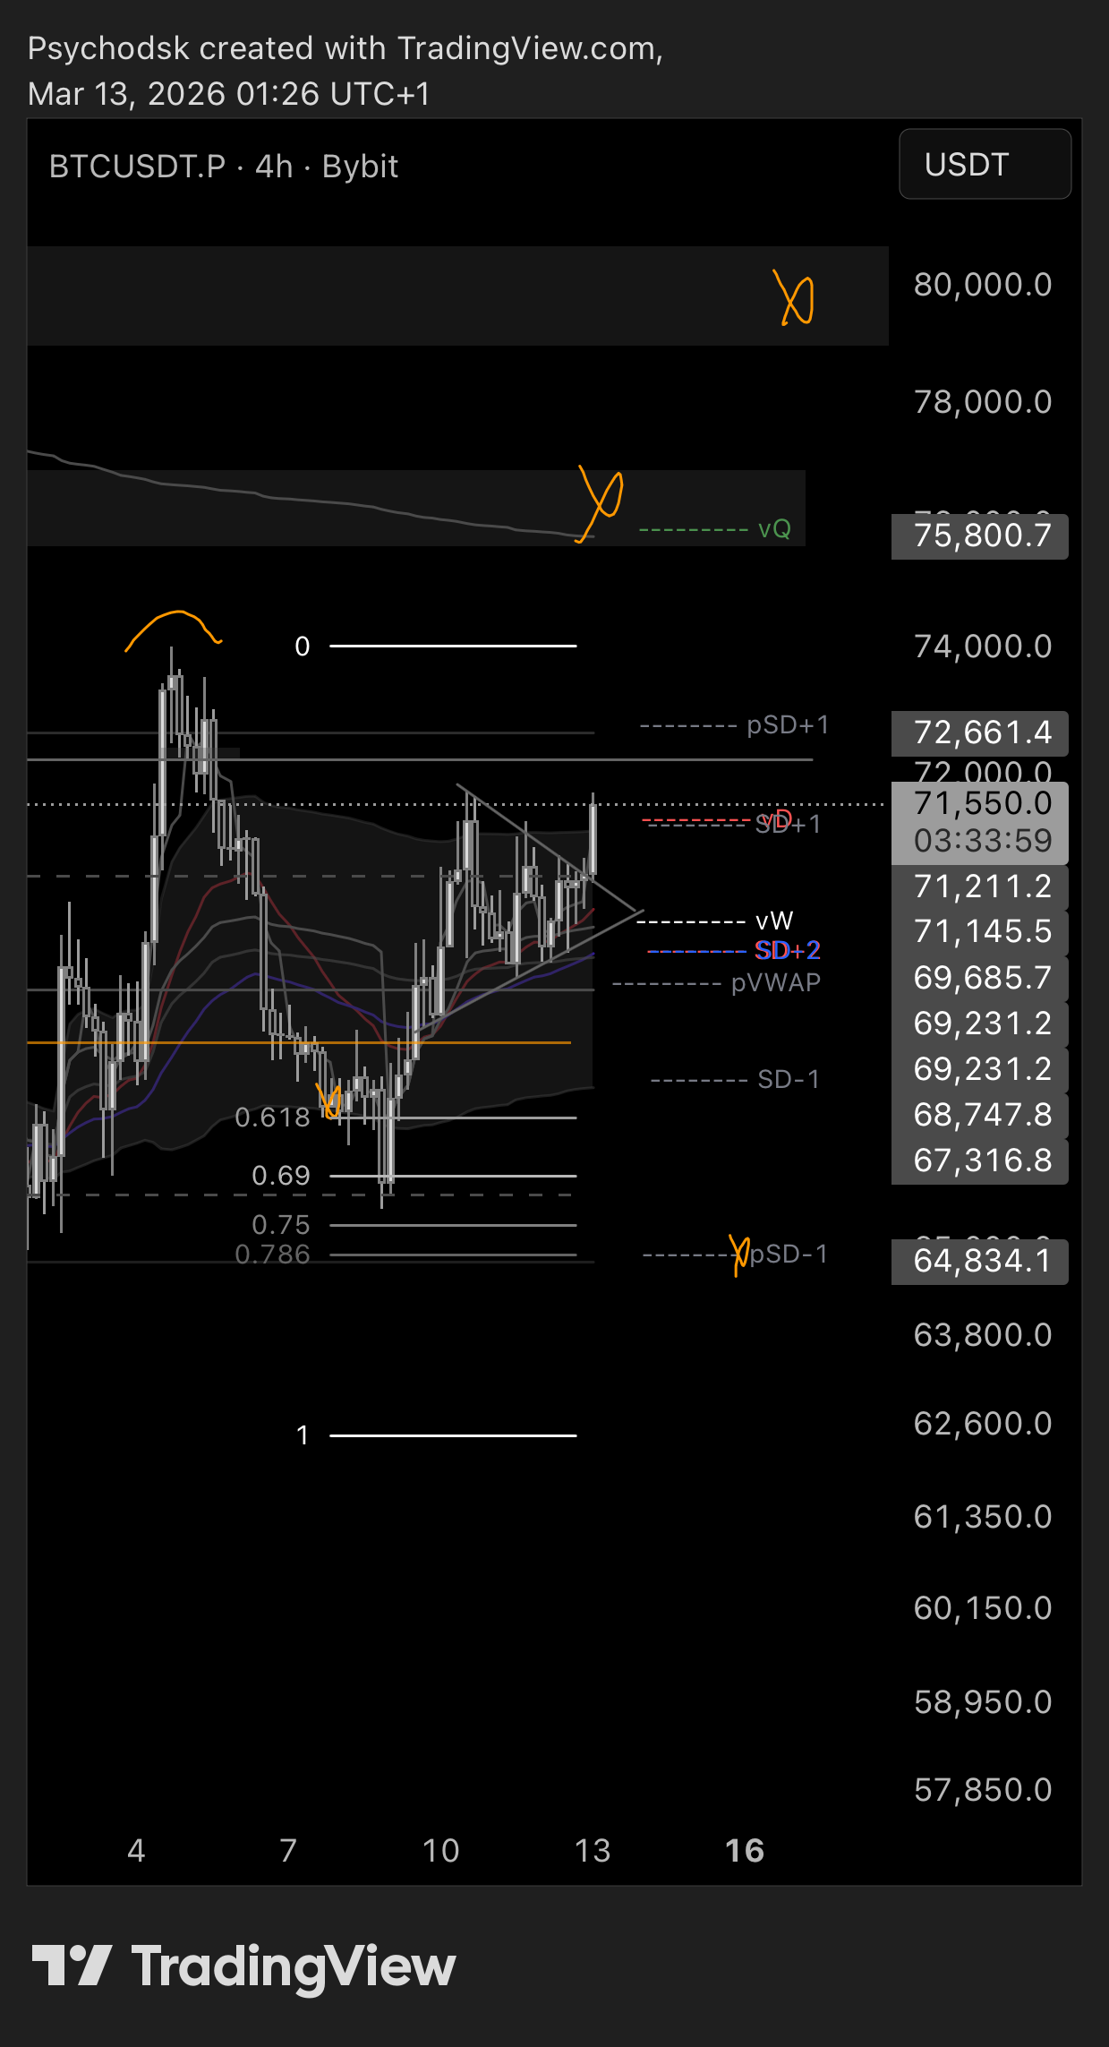Click the 80,000.0 price axis label
The width and height of the screenshot is (1109, 2047).
click(x=983, y=285)
